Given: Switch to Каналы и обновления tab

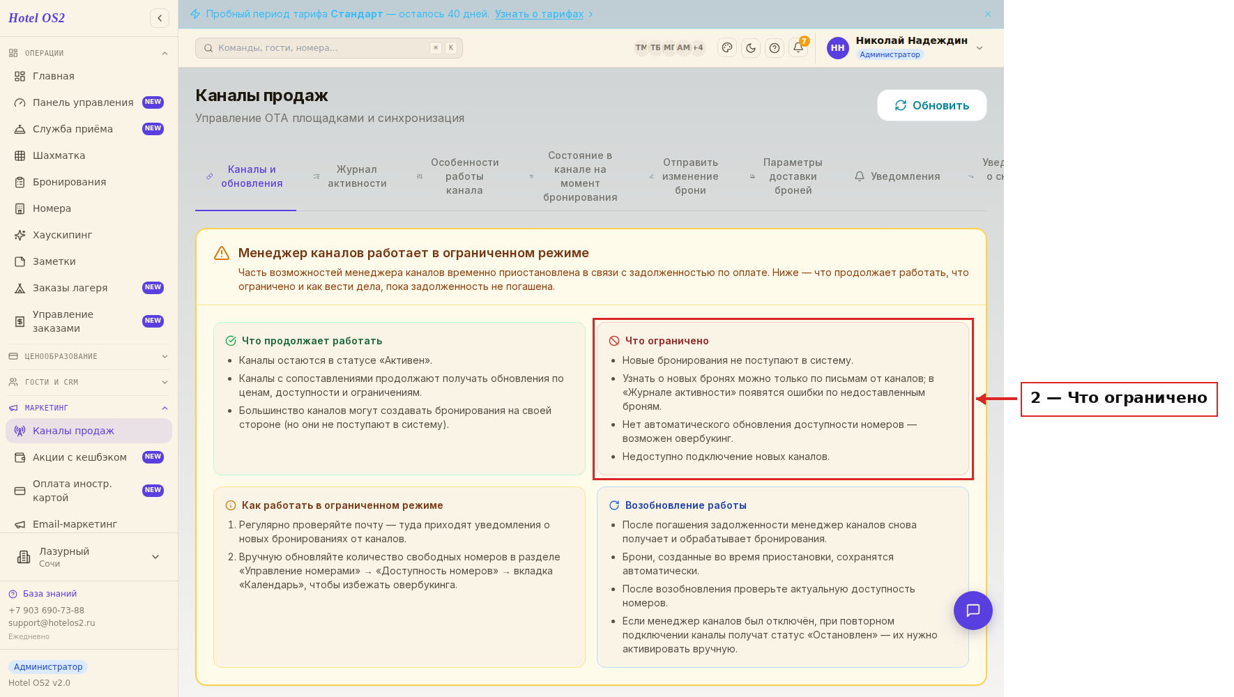Looking at the screenshot, I should pos(245,176).
